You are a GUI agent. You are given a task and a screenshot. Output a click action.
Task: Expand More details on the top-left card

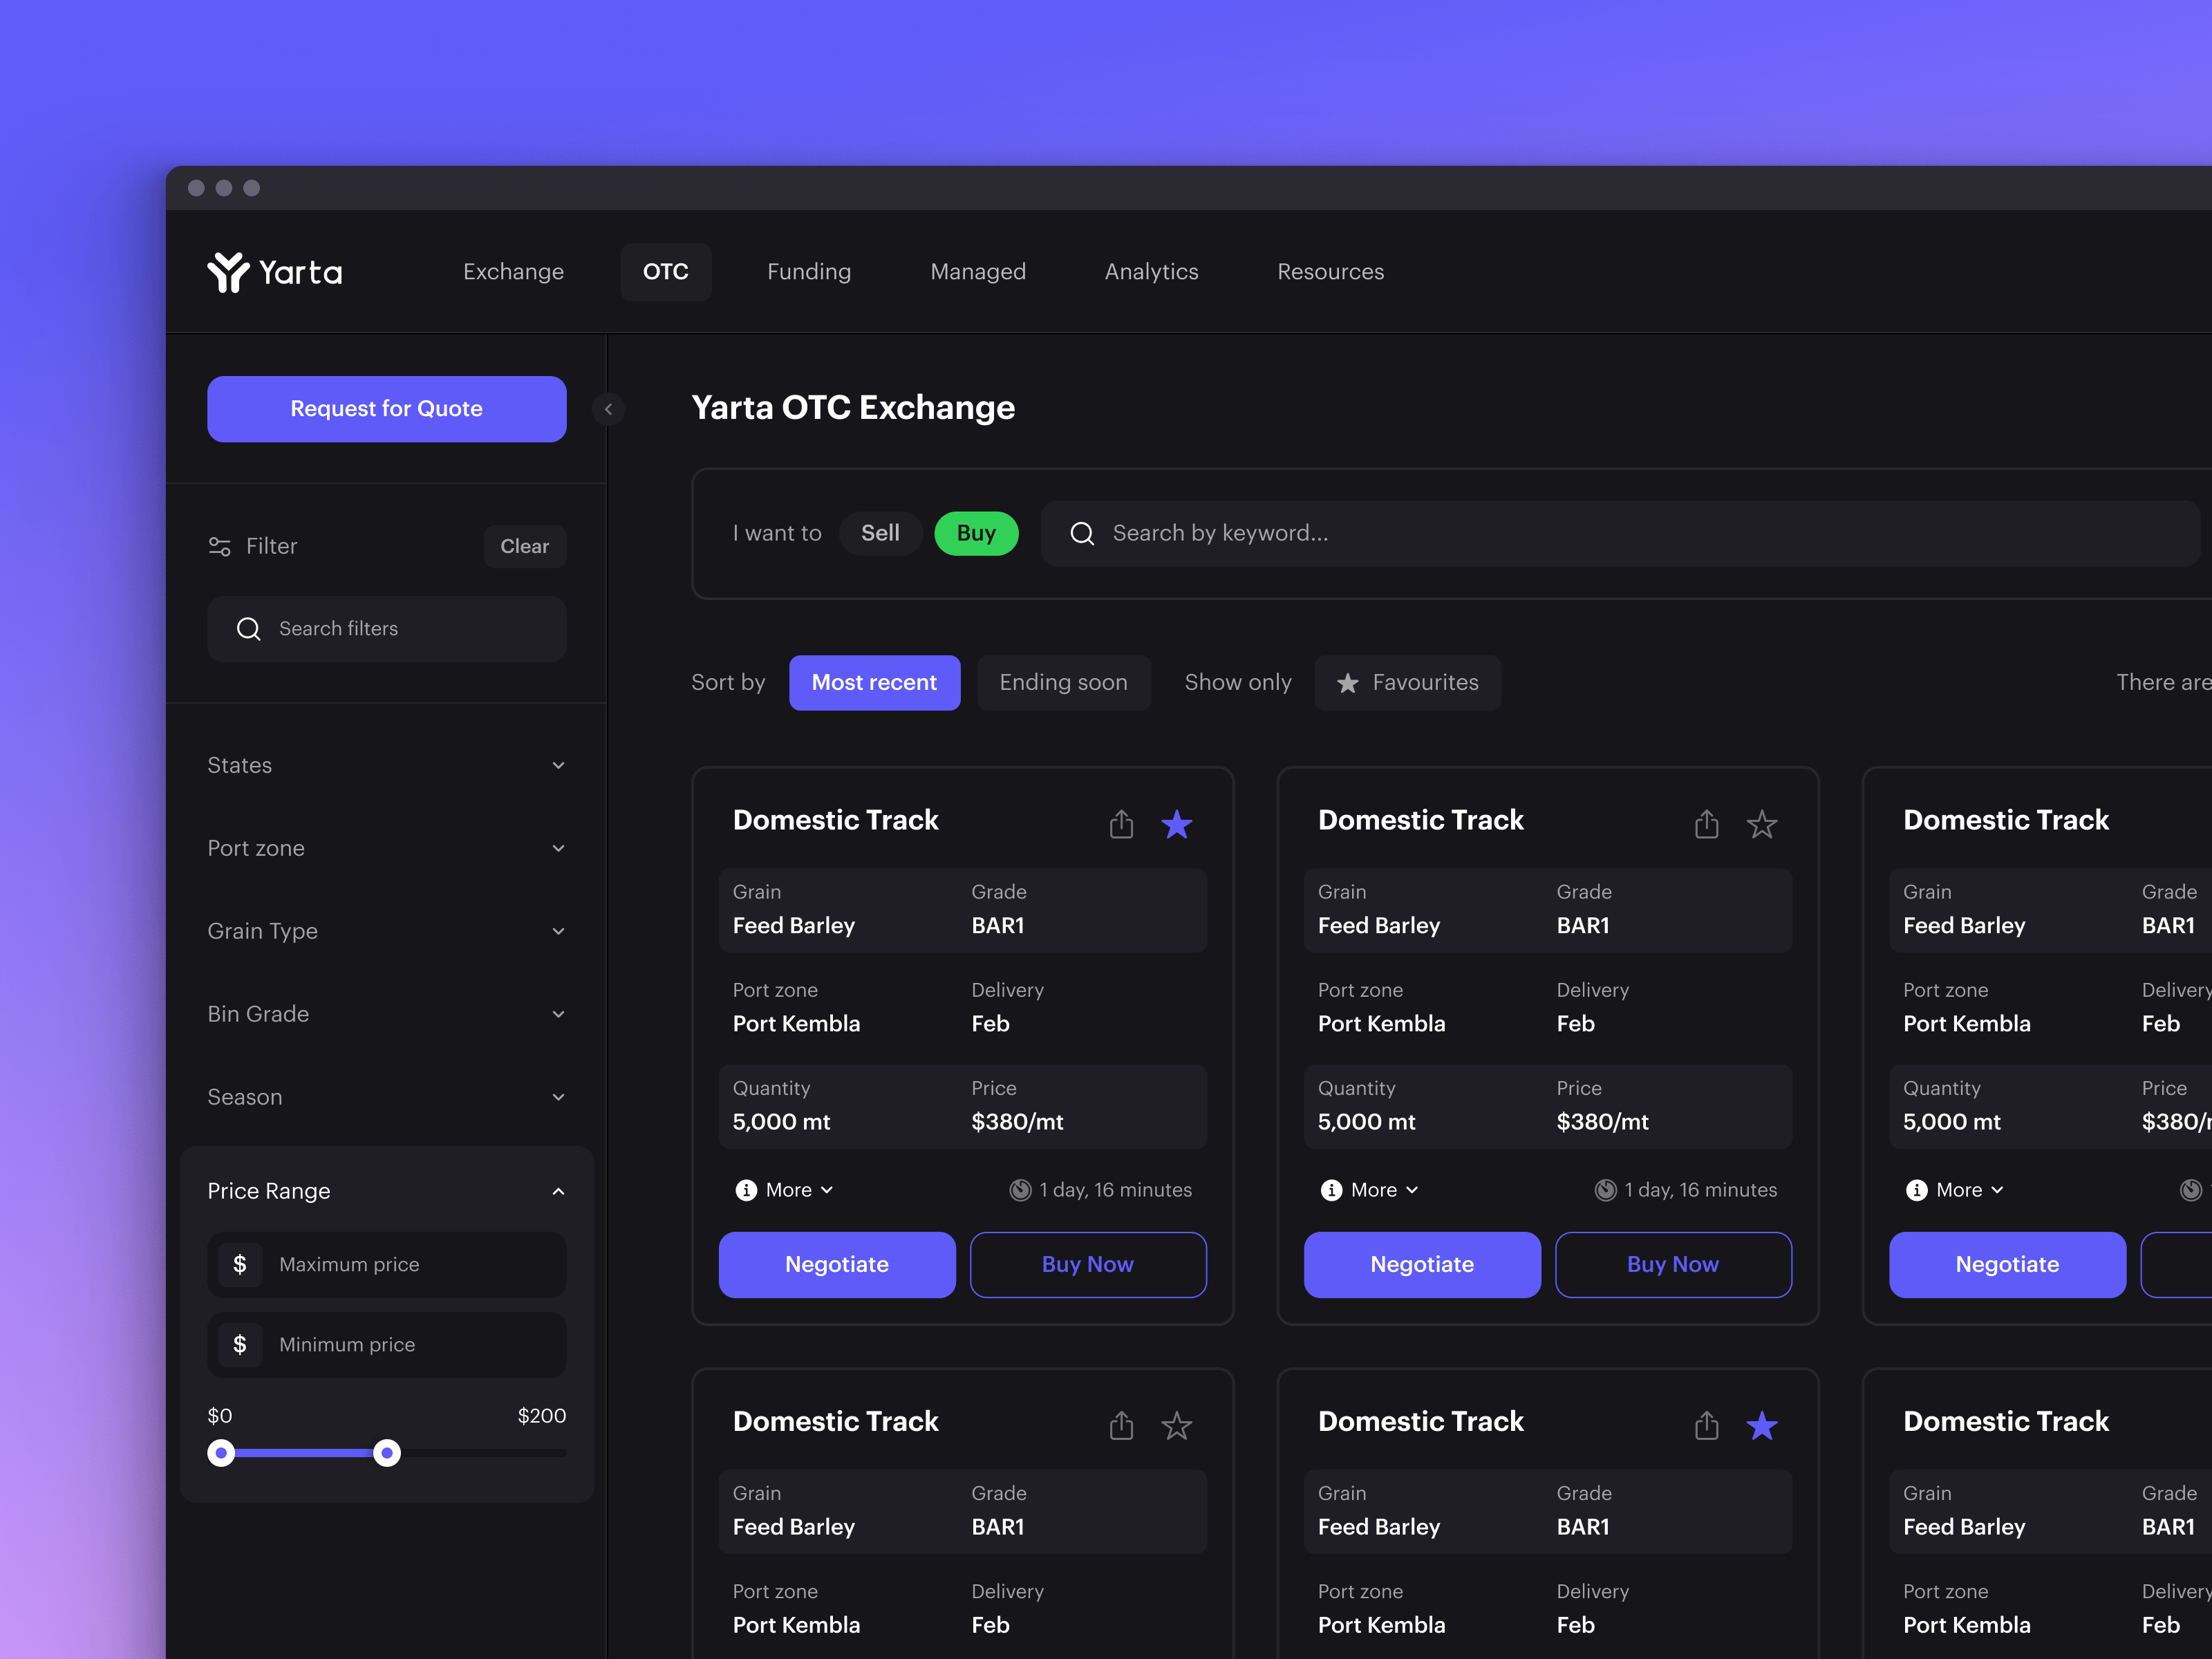point(785,1190)
